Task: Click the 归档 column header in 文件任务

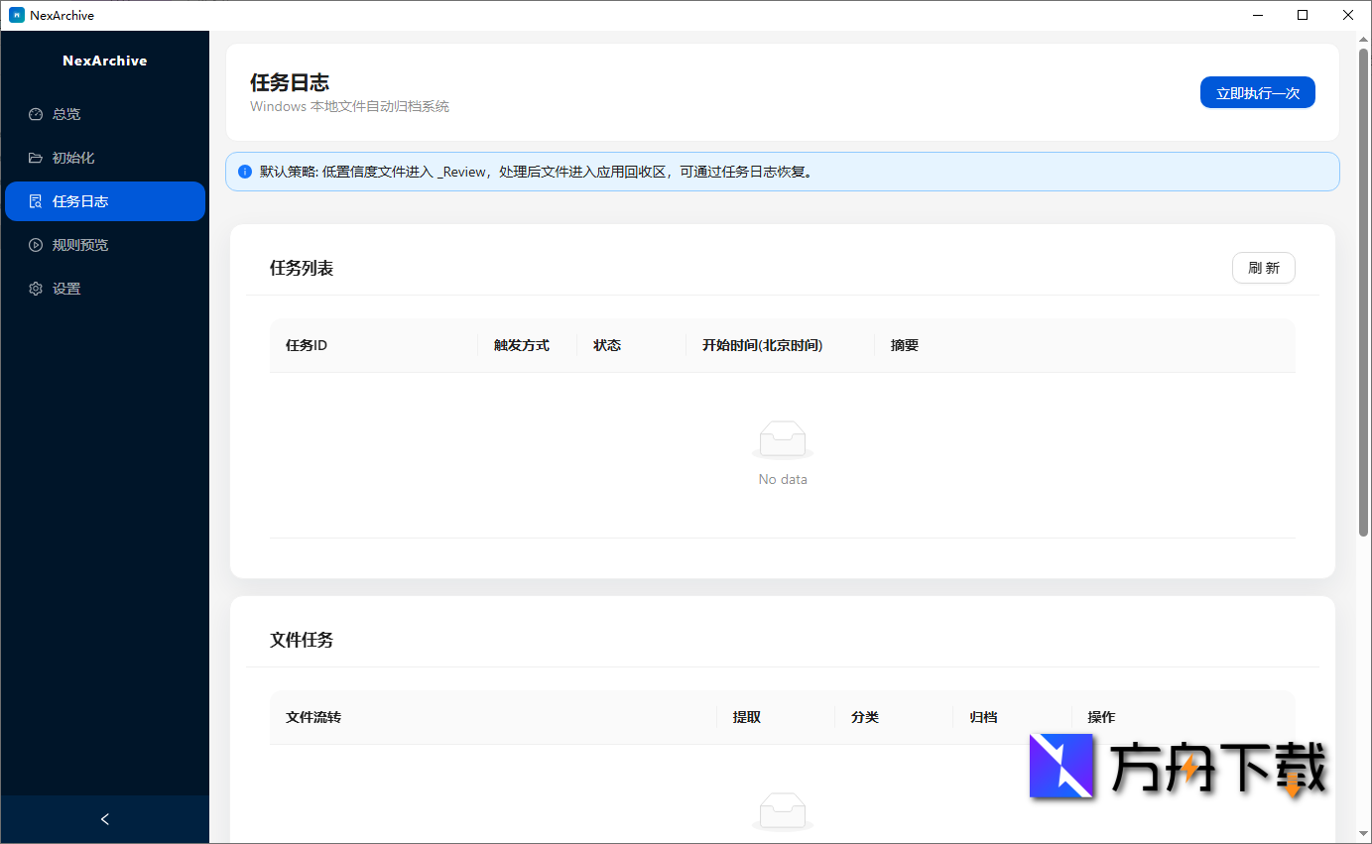Action: click(x=983, y=717)
